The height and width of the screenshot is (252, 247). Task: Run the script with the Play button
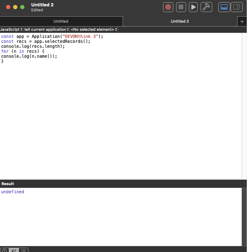(x=193, y=7)
